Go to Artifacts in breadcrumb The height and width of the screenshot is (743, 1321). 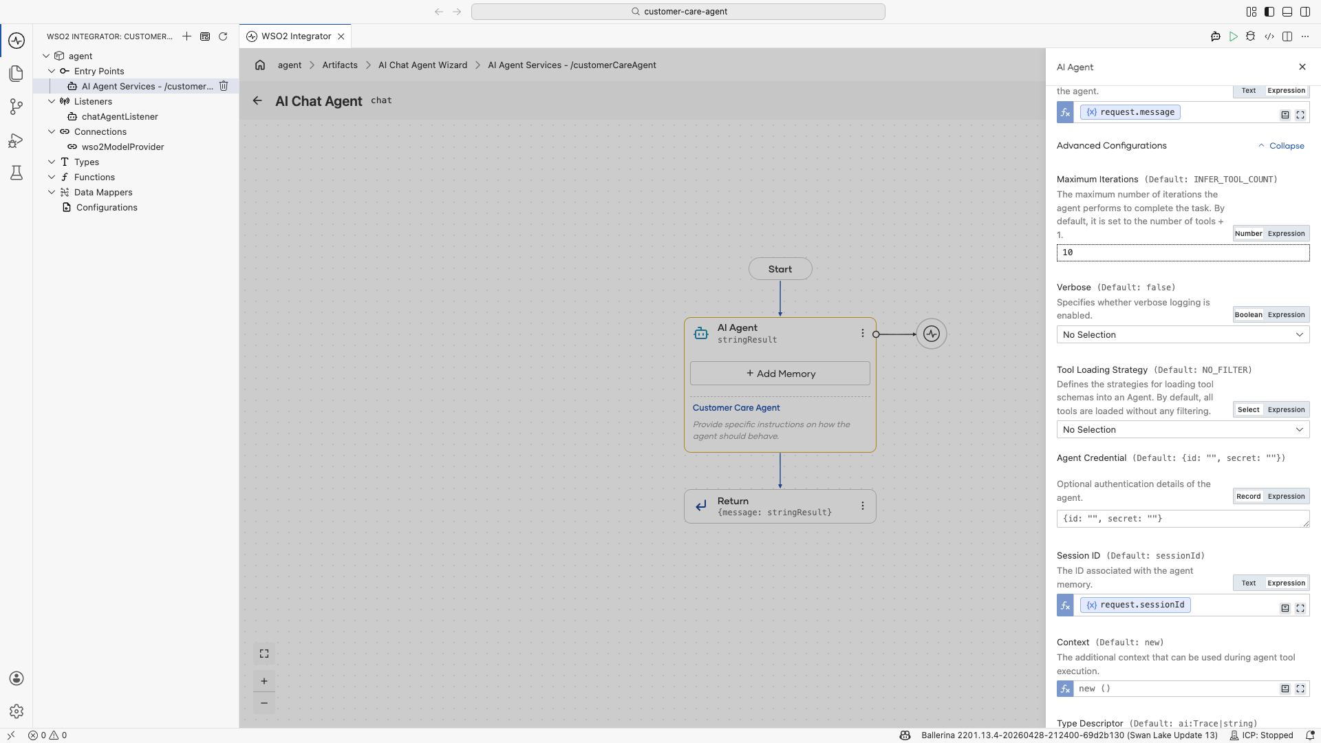[340, 65]
